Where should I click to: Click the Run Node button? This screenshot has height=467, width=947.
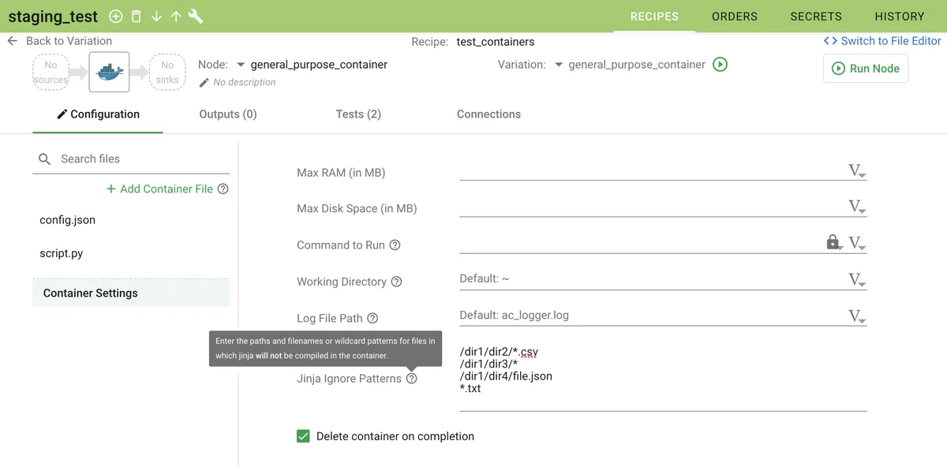(866, 69)
